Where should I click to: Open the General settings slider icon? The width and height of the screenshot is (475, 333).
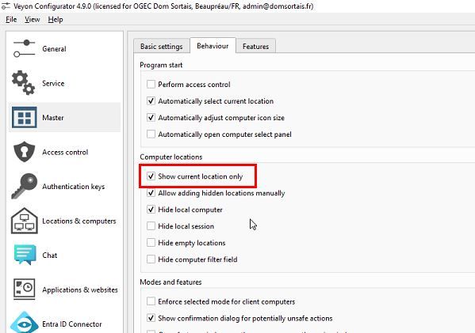(x=25, y=48)
